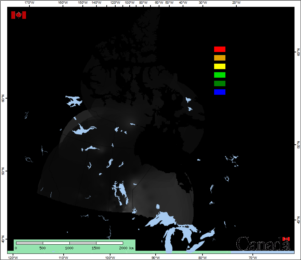Click on Great Bear Lake
Image resolution: width=301 pixels, height=260 pixels.
click(x=74, y=101)
